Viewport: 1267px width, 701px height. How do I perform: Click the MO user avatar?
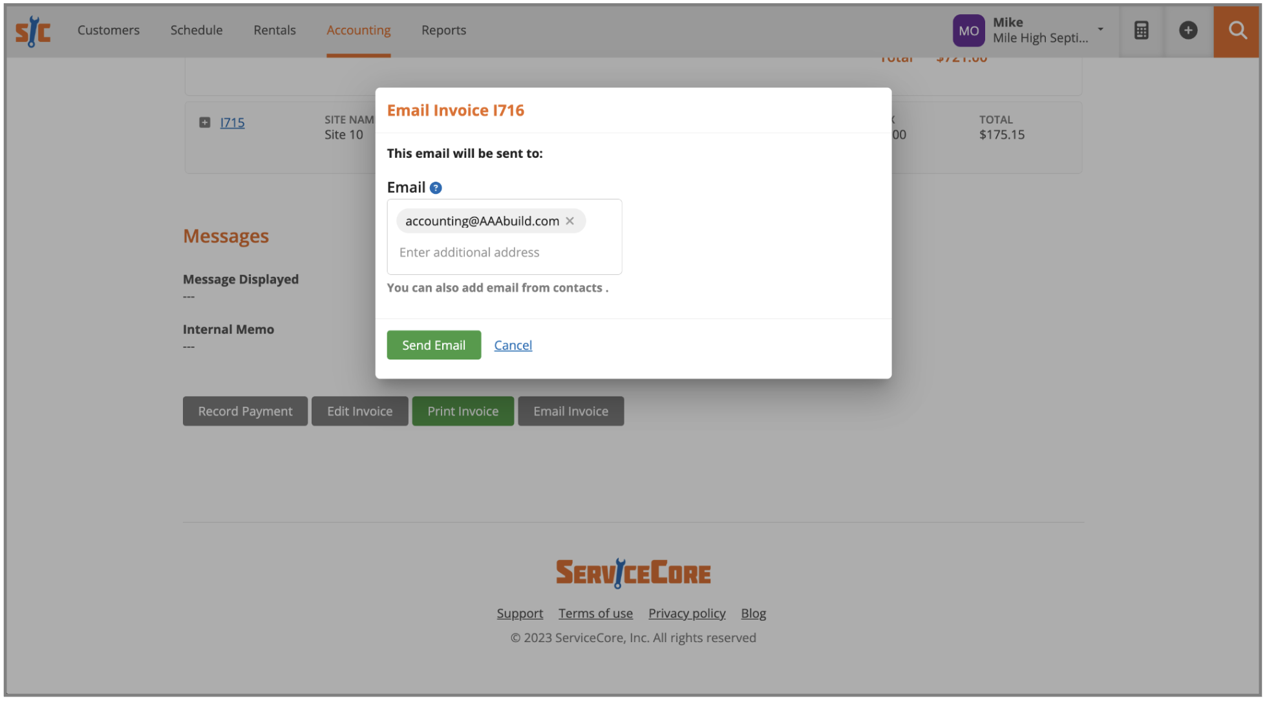pyautogui.click(x=968, y=30)
